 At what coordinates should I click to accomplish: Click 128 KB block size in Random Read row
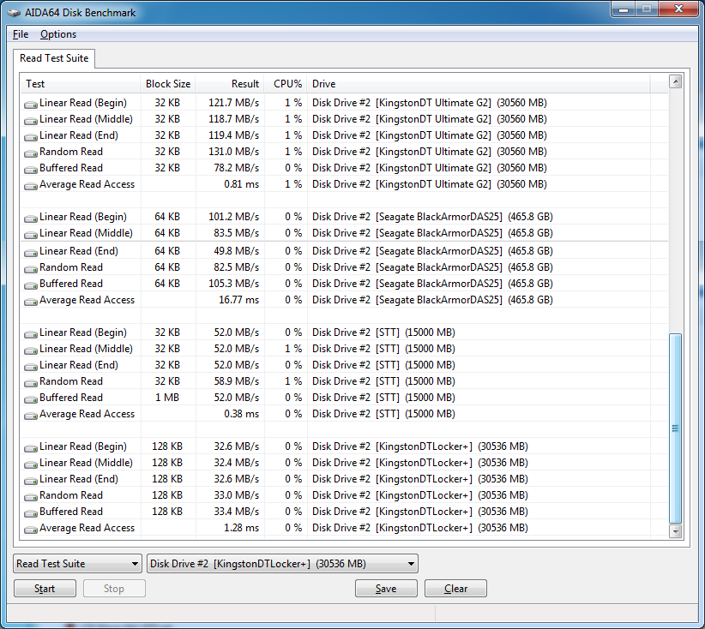tap(167, 495)
